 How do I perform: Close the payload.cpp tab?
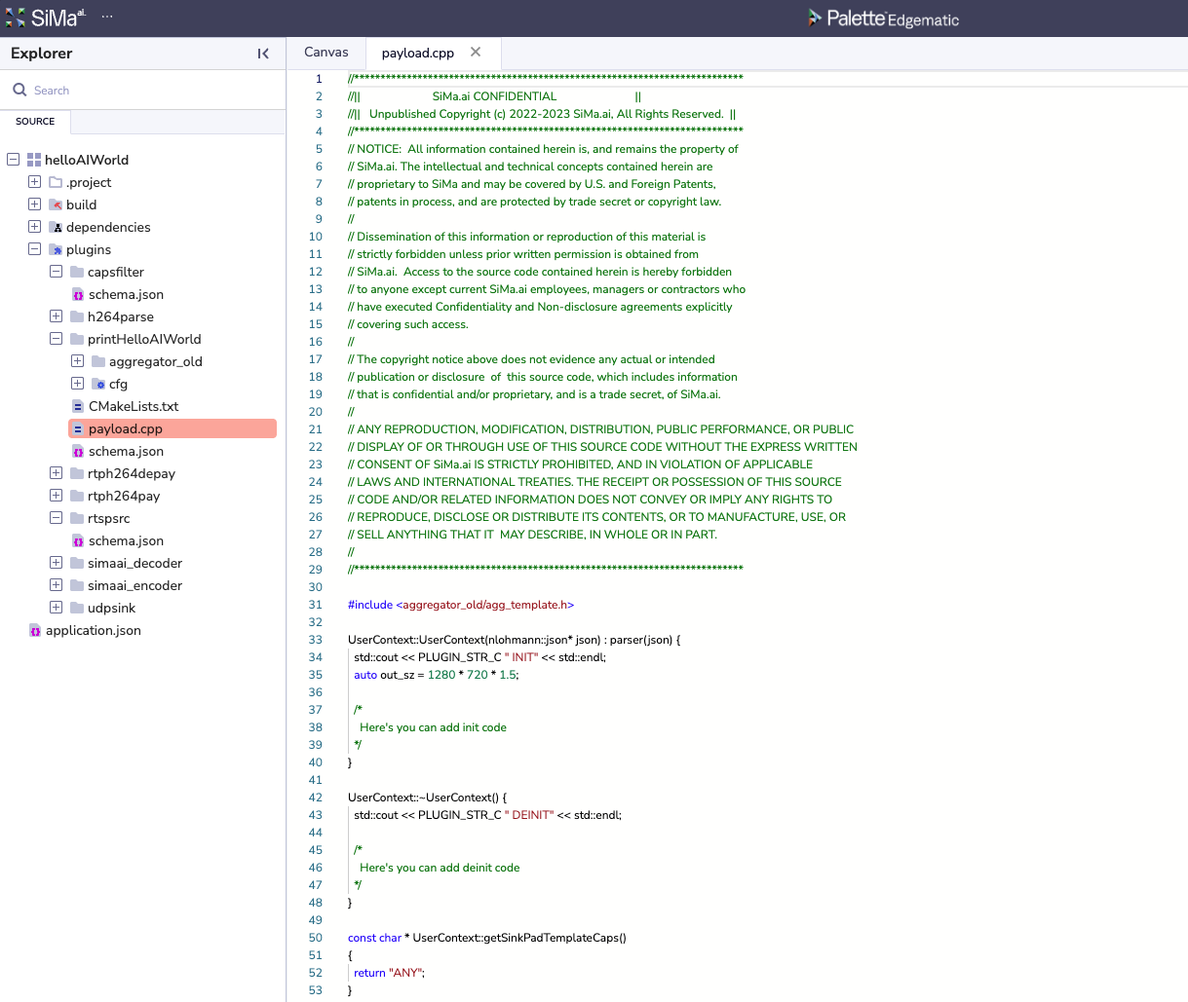476,53
